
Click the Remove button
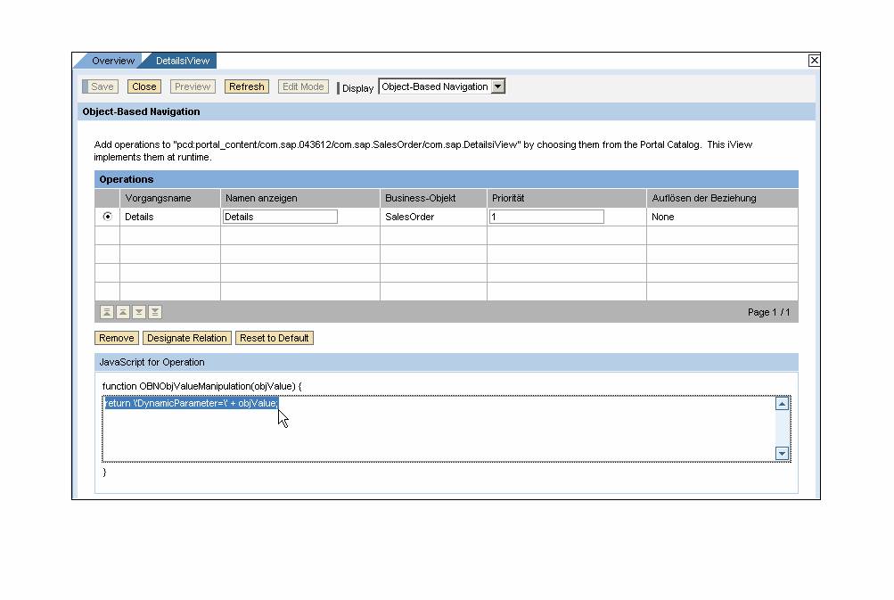click(117, 338)
